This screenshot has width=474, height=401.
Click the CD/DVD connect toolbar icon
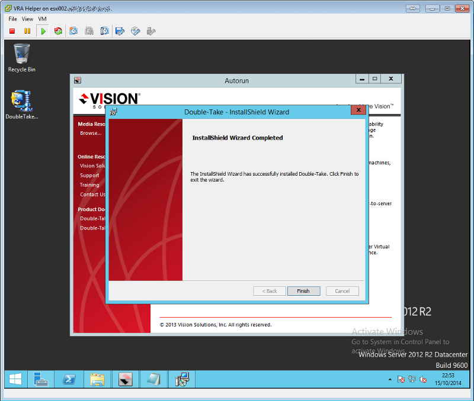click(x=136, y=31)
